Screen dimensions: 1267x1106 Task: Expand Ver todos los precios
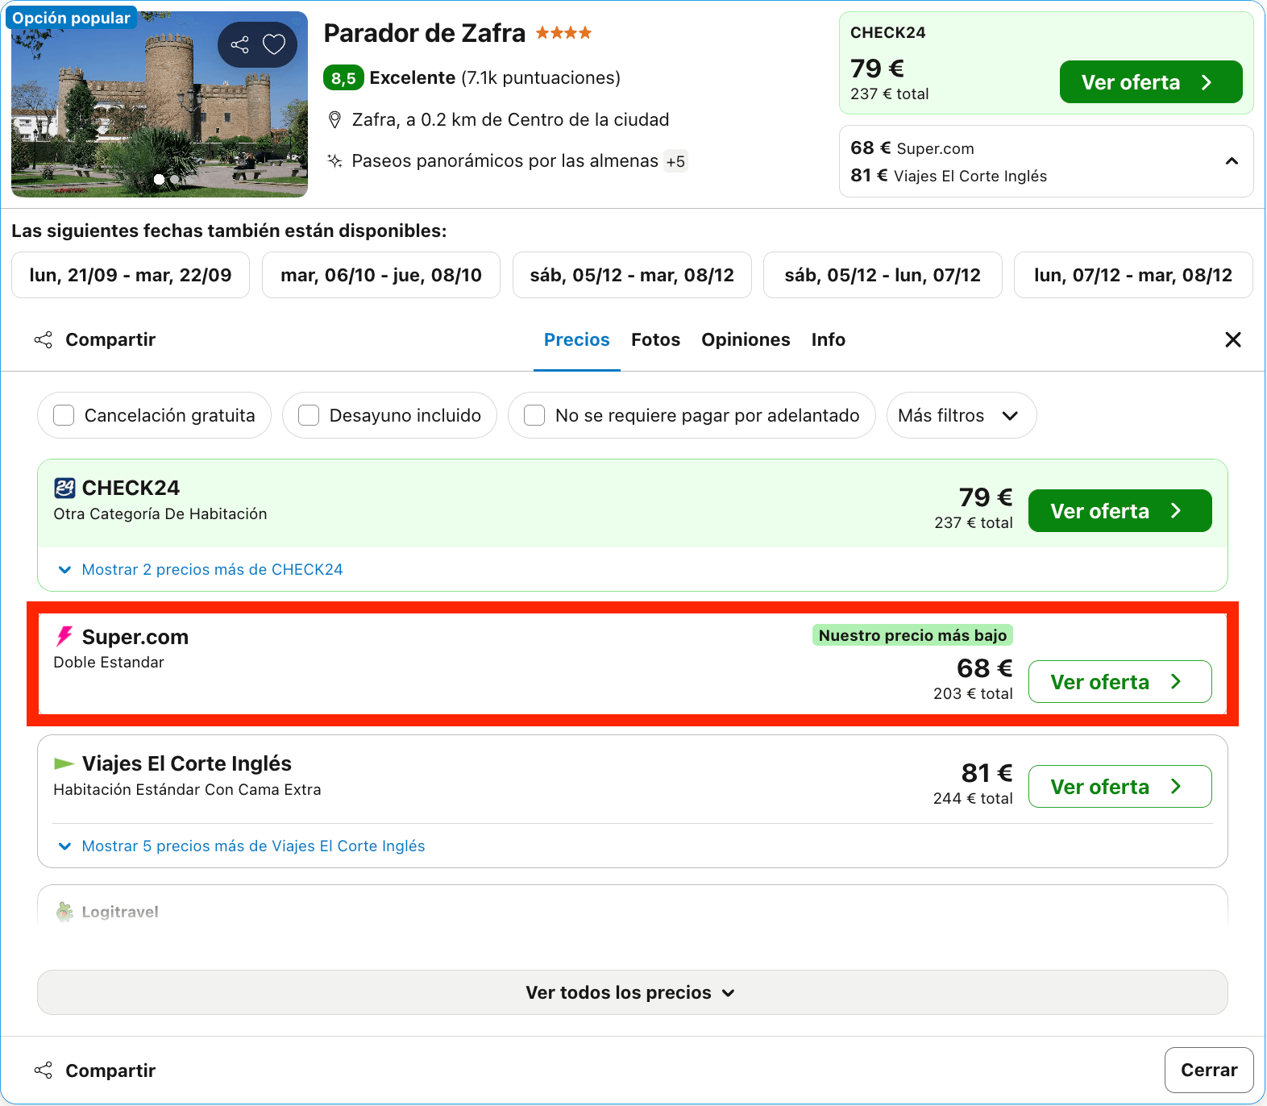[x=633, y=992]
